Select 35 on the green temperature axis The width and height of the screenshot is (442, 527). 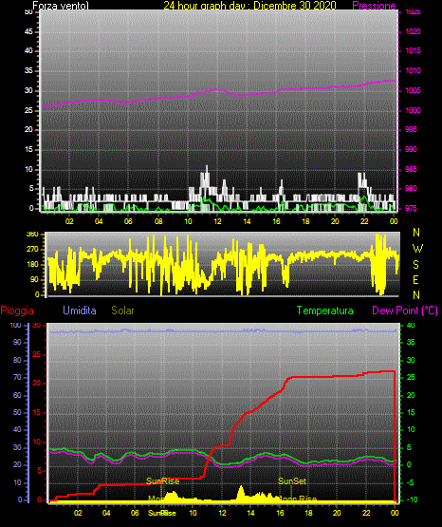pyautogui.click(x=411, y=342)
